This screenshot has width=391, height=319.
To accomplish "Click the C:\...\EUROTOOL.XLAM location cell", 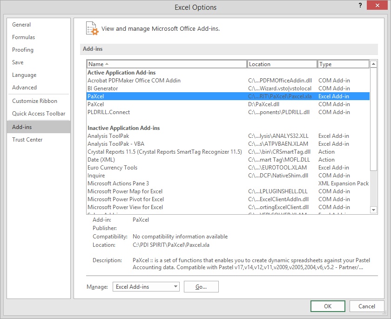I will pos(277,168).
